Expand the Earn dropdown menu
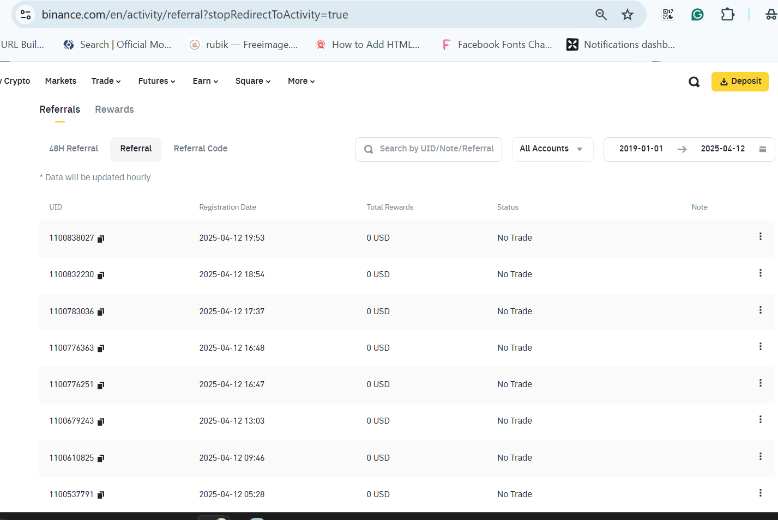The image size is (778, 520). (206, 81)
